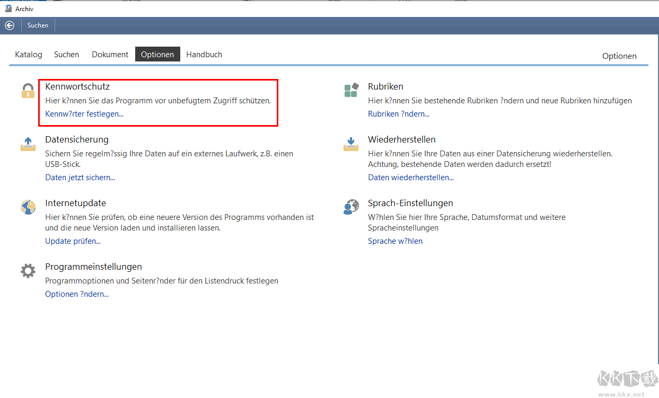Click the Internetupdate globe icon
The width and height of the screenshot is (659, 398).
pos(28,207)
